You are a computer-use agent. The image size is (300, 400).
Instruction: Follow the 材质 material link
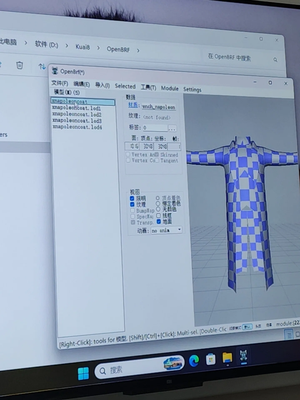pos(132,105)
